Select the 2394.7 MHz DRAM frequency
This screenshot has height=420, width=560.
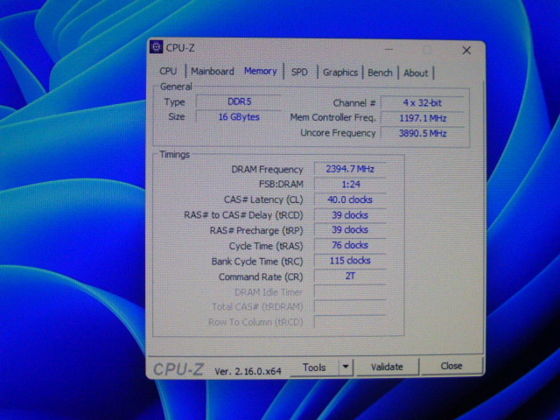[350, 169]
